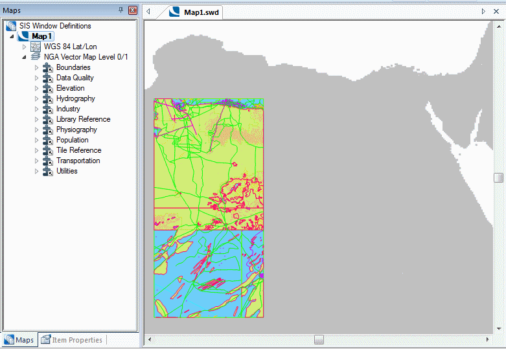Expand the WGS 84 Lat/Lon node
Screen dimensions: 506x349
point(25,47)
